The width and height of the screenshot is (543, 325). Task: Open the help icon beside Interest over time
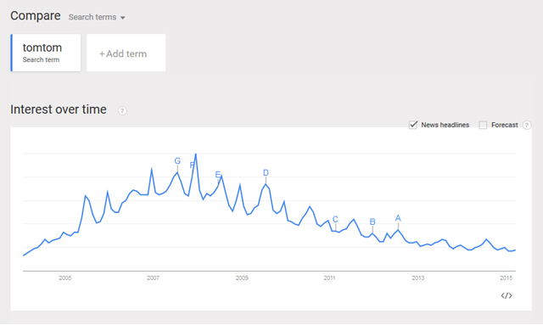click(122, 111)
